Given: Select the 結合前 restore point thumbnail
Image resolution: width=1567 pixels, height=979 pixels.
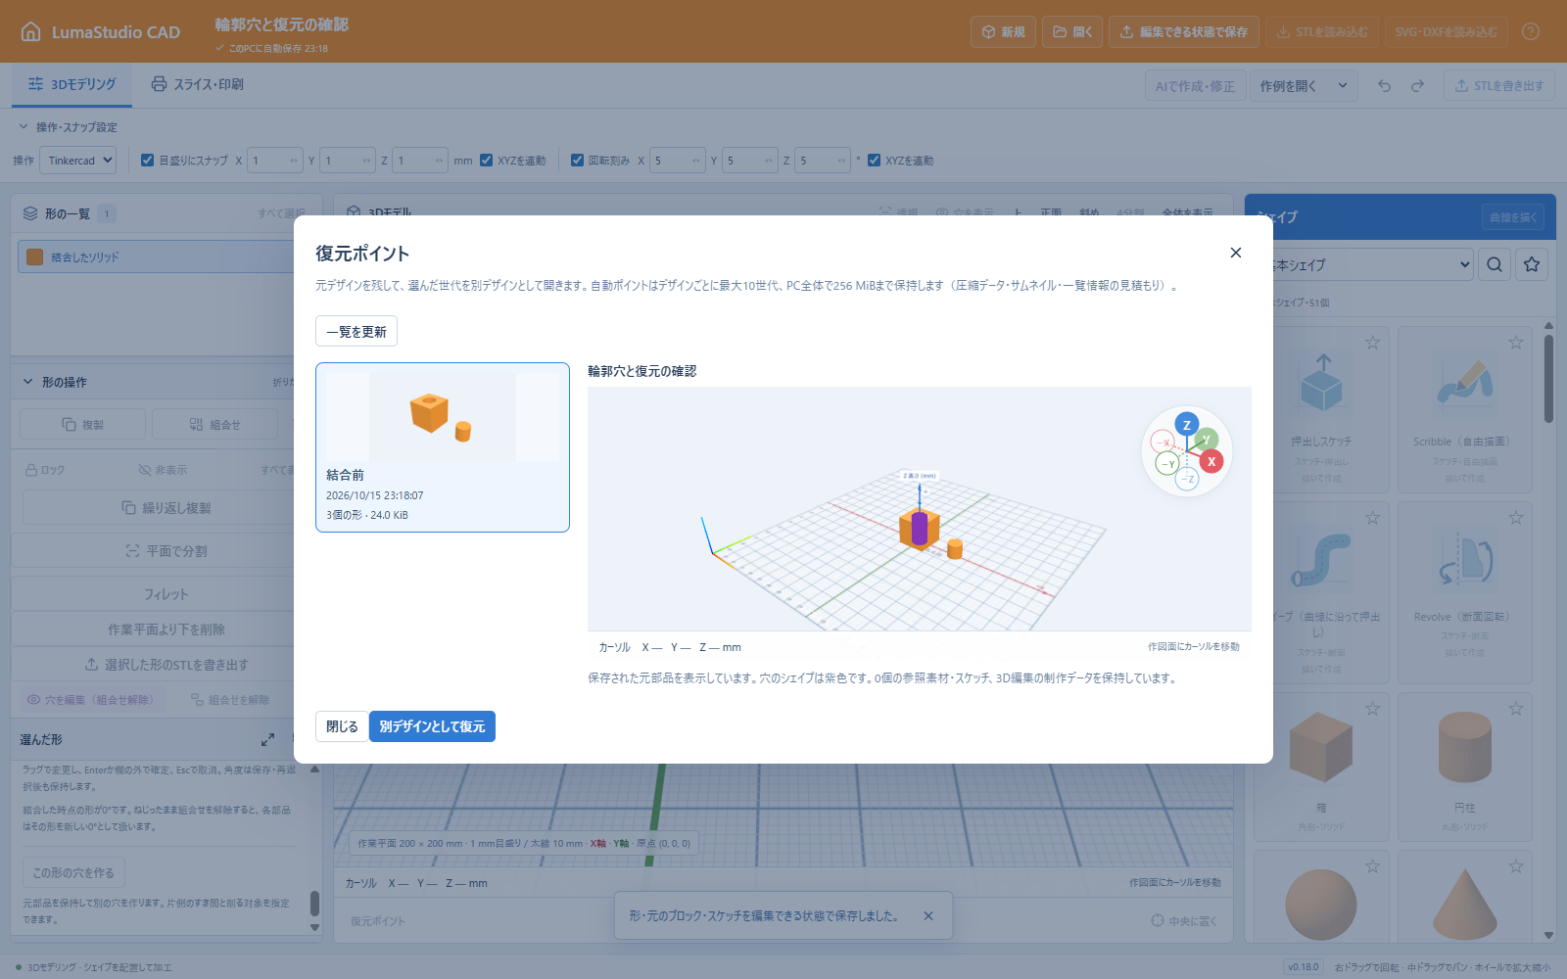Looking at the screenshot, I should click(x=443, y=447).
